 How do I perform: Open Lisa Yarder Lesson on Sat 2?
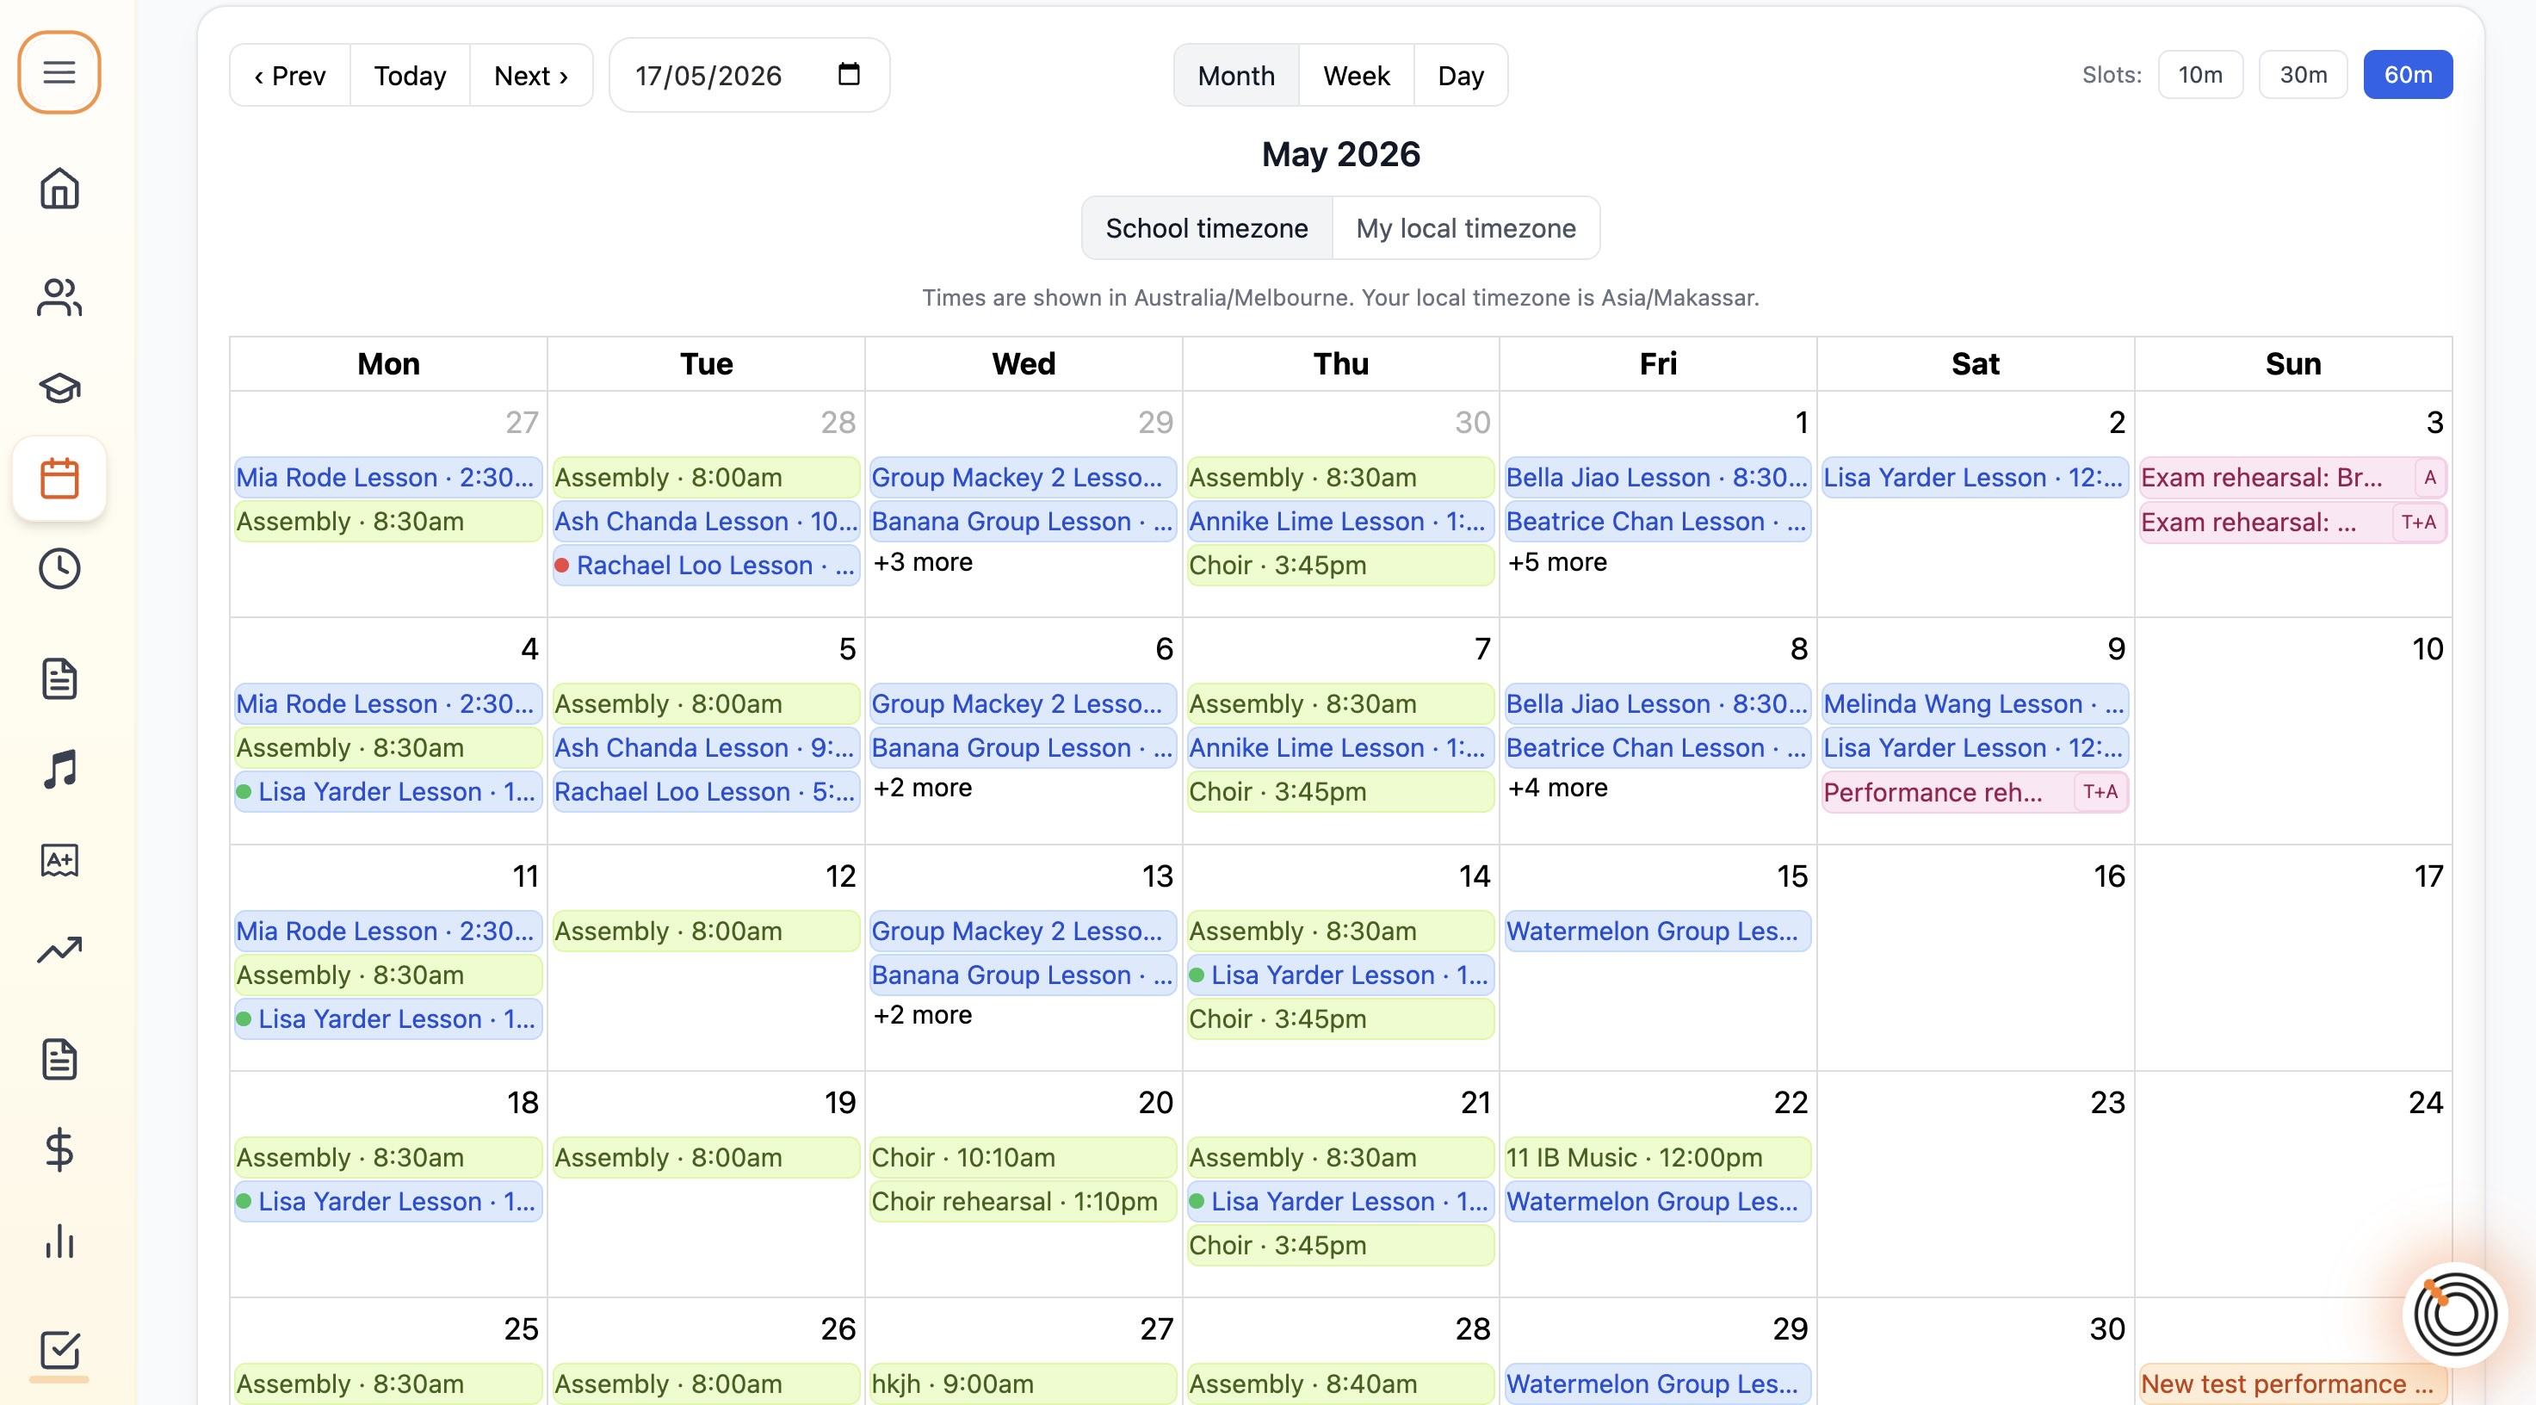[x=1975, y=478]
